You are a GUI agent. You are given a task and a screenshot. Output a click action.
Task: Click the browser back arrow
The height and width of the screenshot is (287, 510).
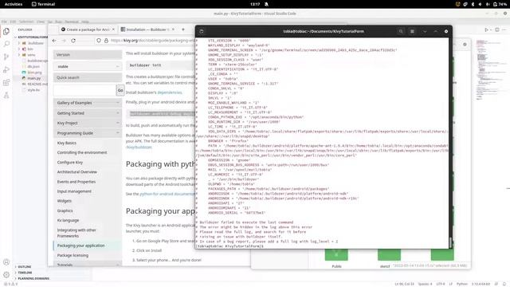point(54,41)
